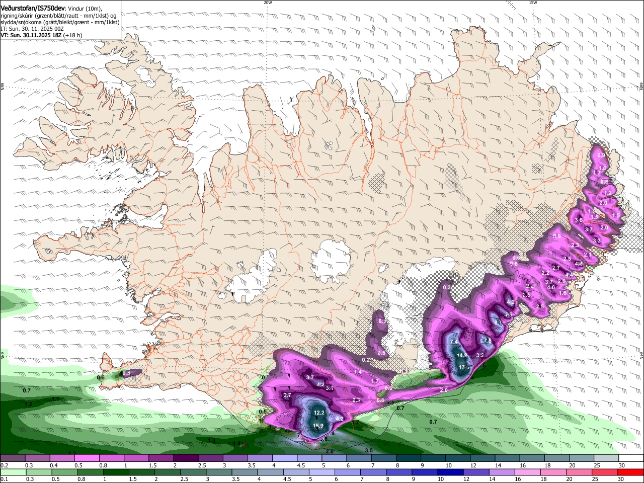Select the violet 12 swatch in lower scale
This screenshot has width=644, height=483.
click(476, 472)
